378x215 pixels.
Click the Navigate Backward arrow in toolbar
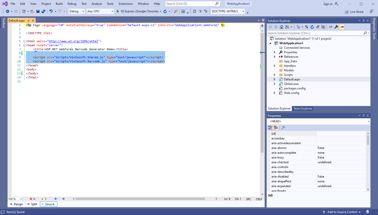click(x=8, y=11)
